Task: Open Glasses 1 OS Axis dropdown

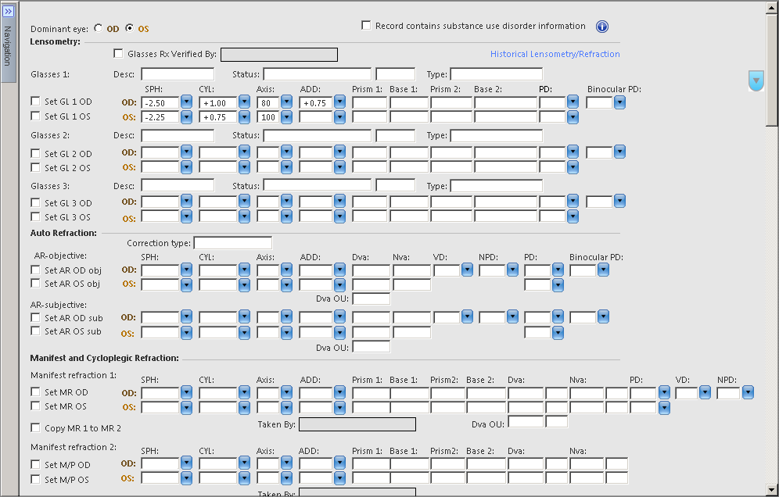Action: (287, 117)
